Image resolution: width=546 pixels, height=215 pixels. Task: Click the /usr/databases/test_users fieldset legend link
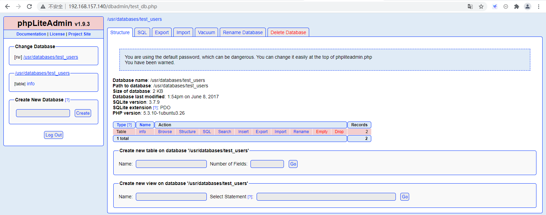coord(42,73)
